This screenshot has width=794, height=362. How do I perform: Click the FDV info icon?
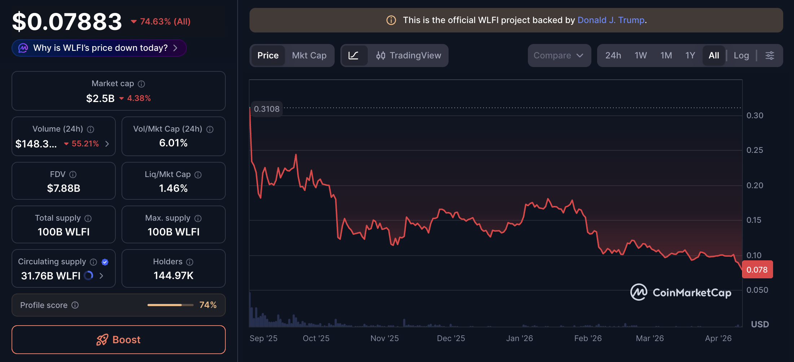click(73, 175)
